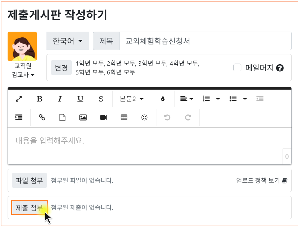Open the bulleted list style arrow
Image resolution: width=299 pixels, height=227 pixels.
[x=245, y=99]
